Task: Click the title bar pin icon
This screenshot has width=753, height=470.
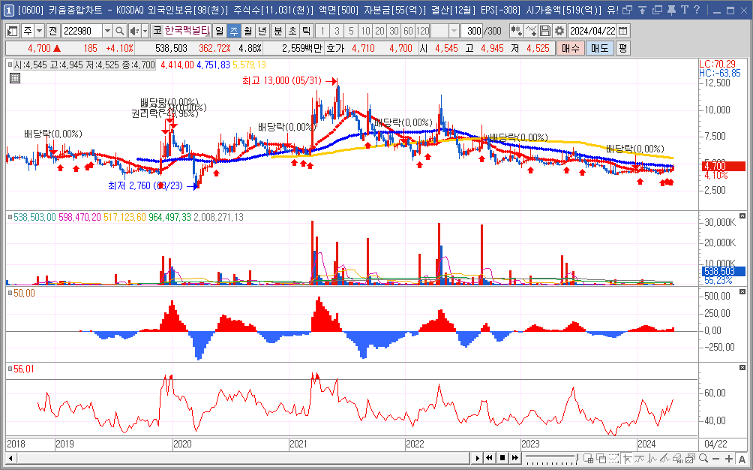Action: click(672, 10)
